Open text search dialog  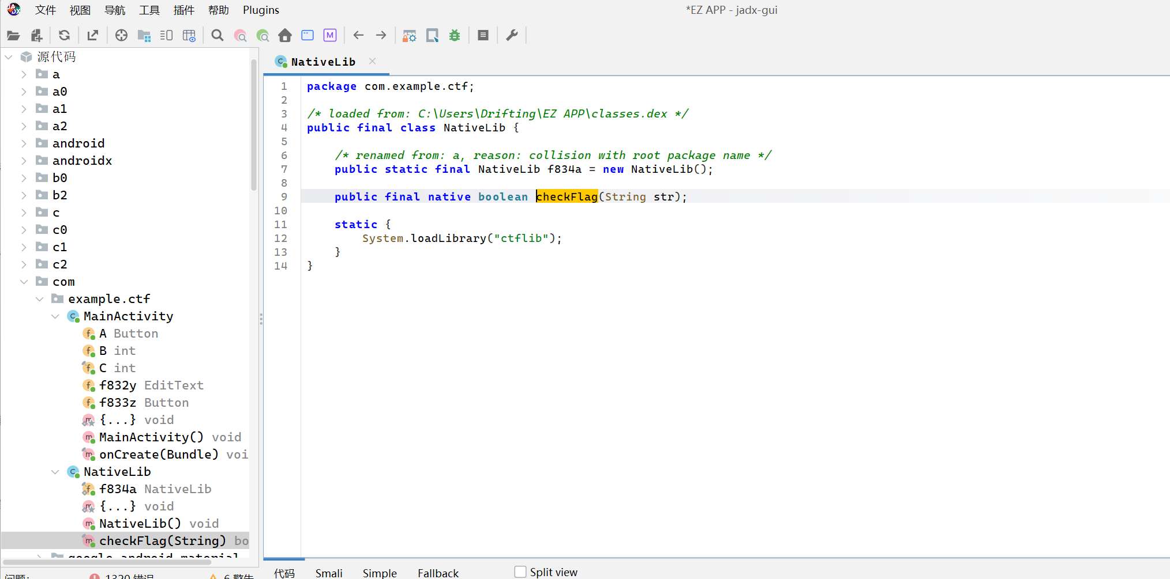217,35
